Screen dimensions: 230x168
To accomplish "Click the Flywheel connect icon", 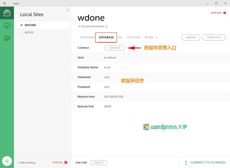I will pyautogui.click(x=186, y=163).
